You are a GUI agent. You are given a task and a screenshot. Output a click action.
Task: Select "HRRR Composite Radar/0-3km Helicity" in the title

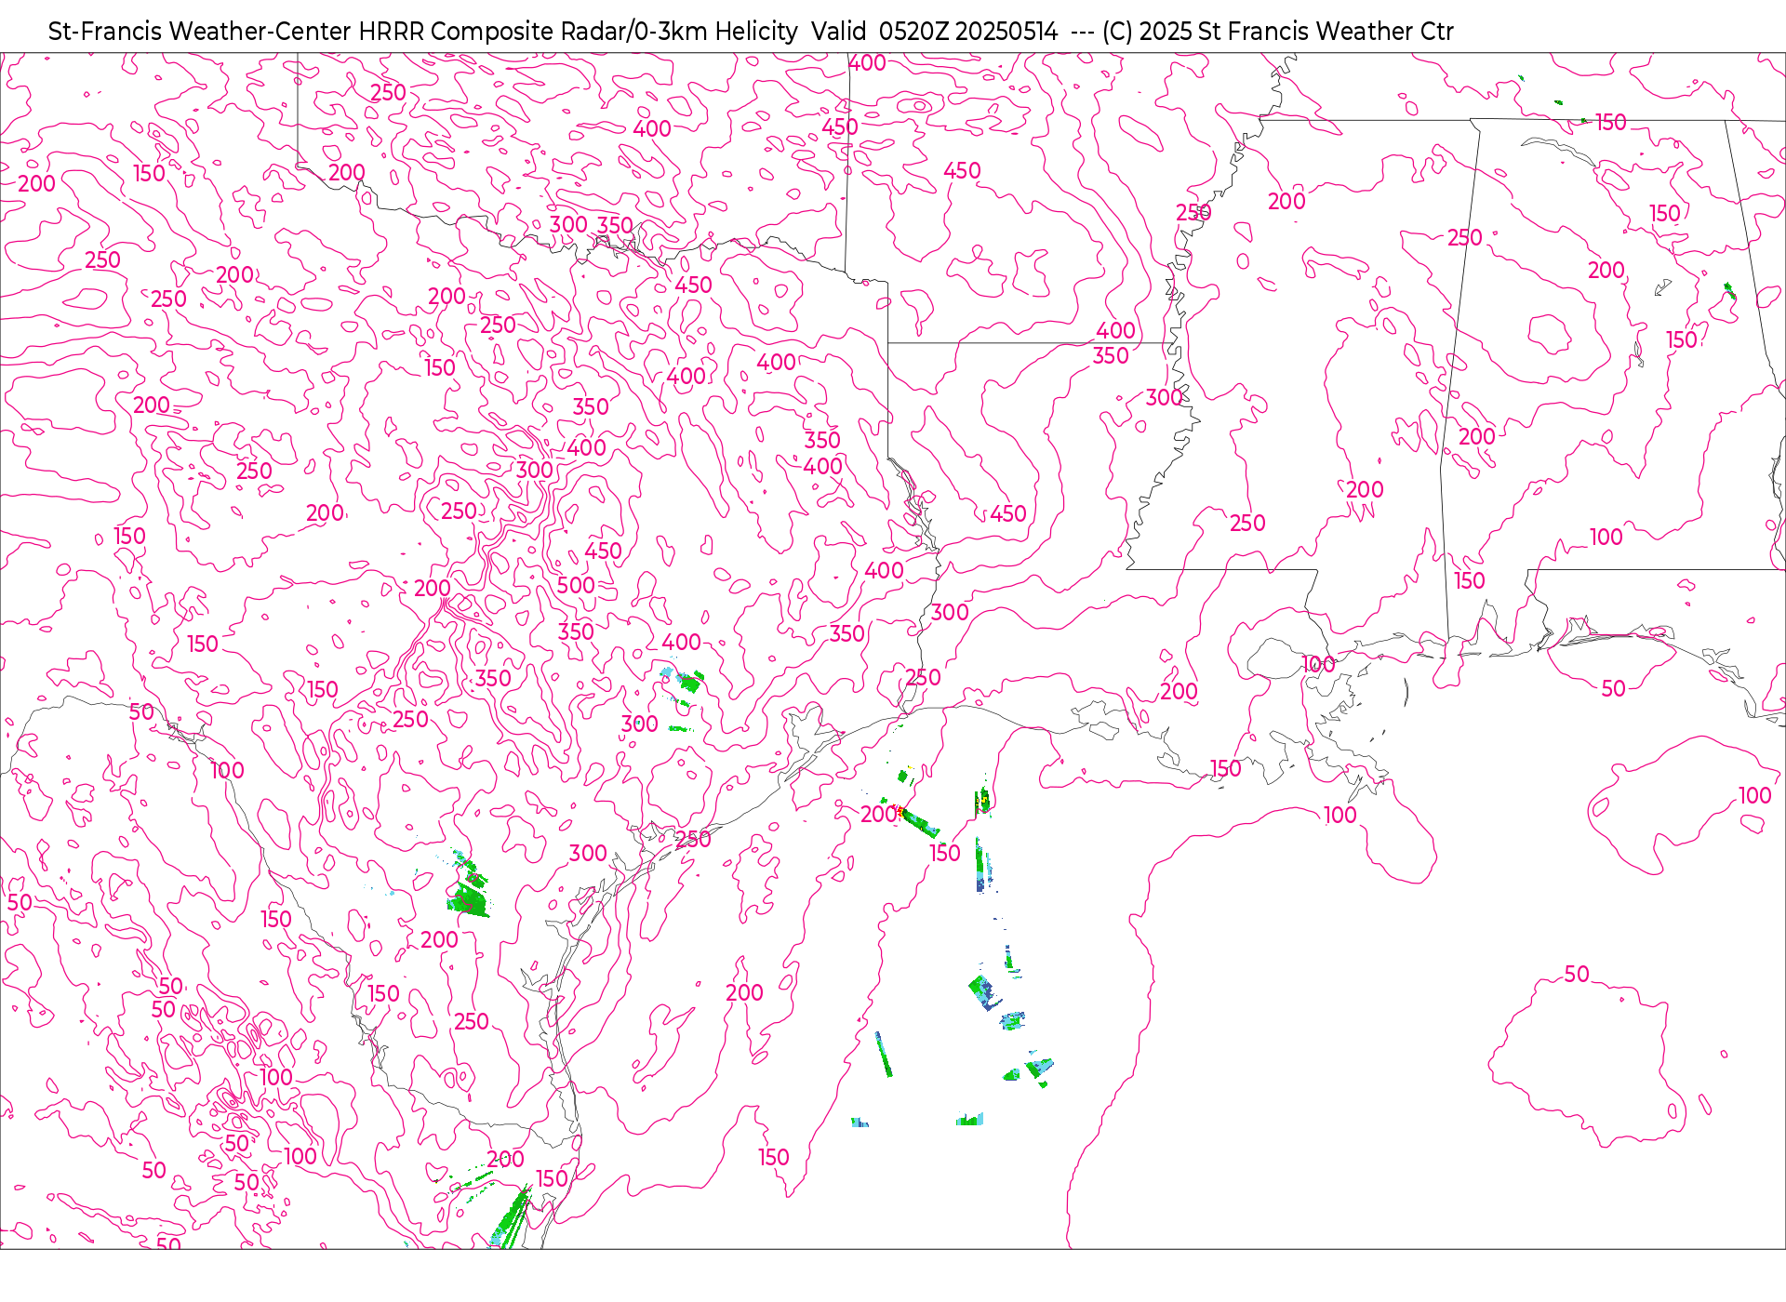click(578, 32)
